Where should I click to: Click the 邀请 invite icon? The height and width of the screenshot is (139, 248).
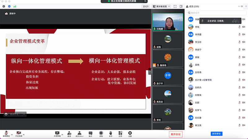pos(69,133)
